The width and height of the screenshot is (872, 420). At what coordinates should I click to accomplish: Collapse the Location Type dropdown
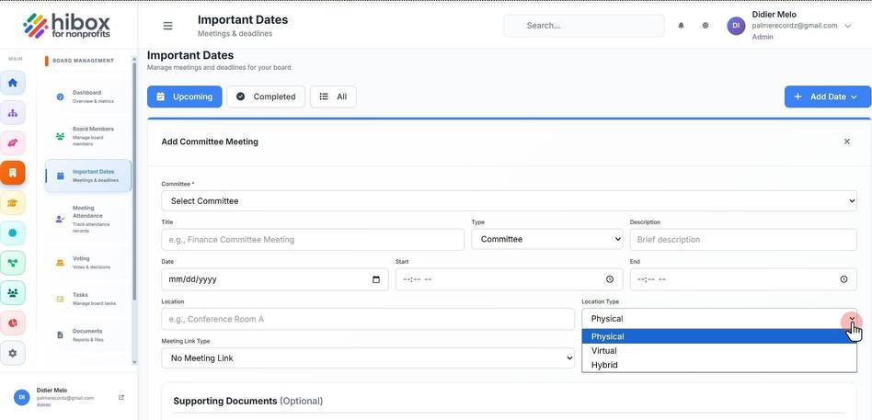(719, 319)
